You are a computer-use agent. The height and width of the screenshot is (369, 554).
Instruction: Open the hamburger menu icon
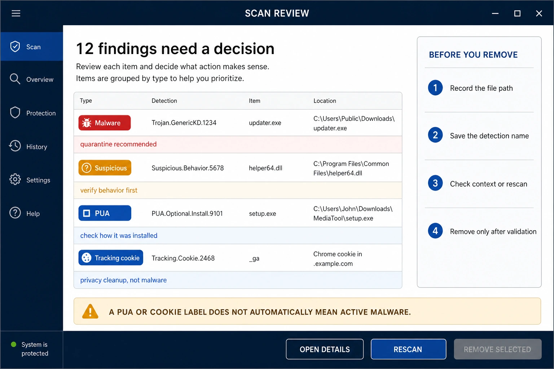[16, 13]
